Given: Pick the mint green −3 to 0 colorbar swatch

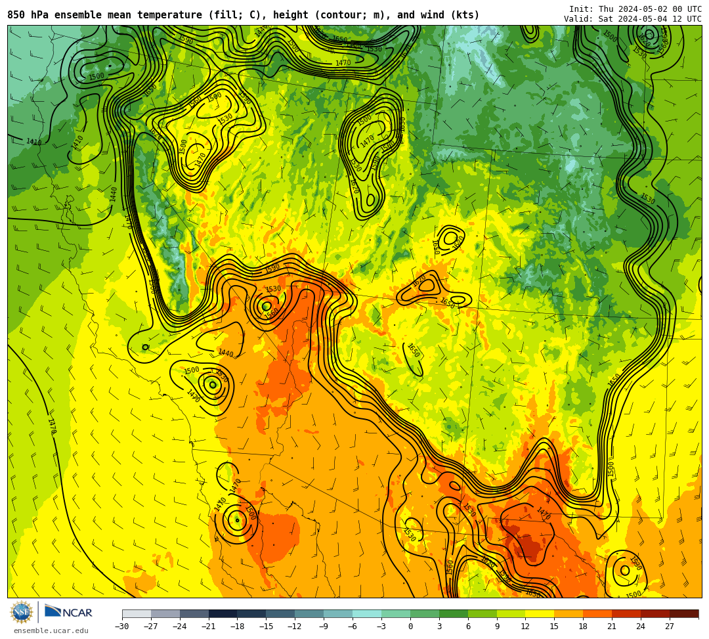Looking at the screenshot, I should click(x=396, y=613).
